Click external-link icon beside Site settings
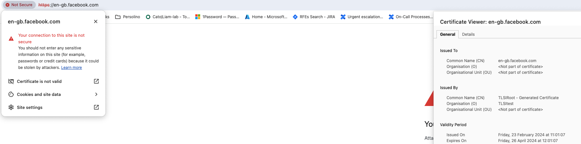581x144 pixels. click(96, 107)
